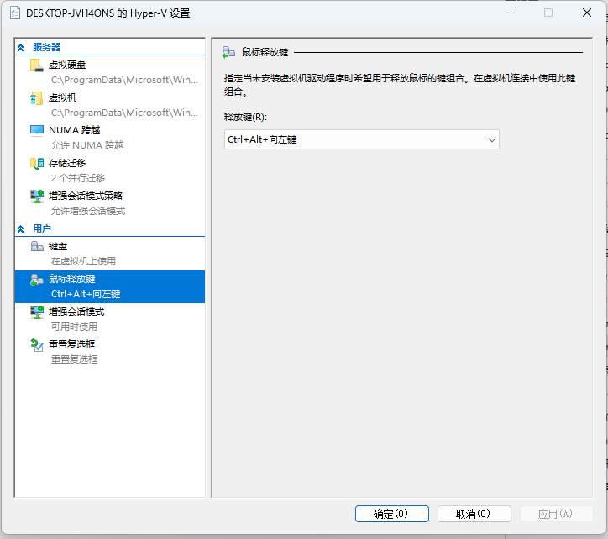Click the 重置复选框 gray subtitle text

(x=74, y=359)
